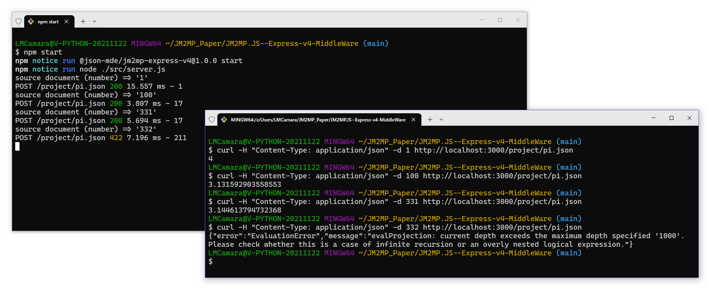Click the 'Please check whether this is' error line
Viewport: 709px width, 290px height.
421,244
